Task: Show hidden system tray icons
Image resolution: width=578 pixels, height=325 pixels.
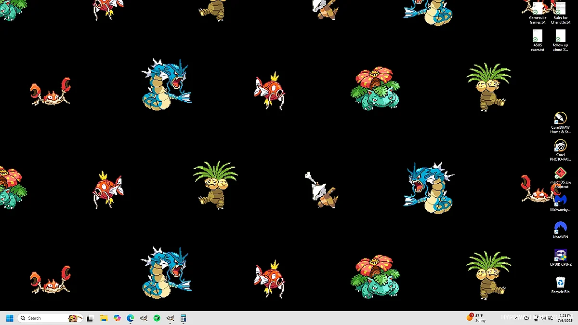Action: pyautogui.click(x=516, y=318)
